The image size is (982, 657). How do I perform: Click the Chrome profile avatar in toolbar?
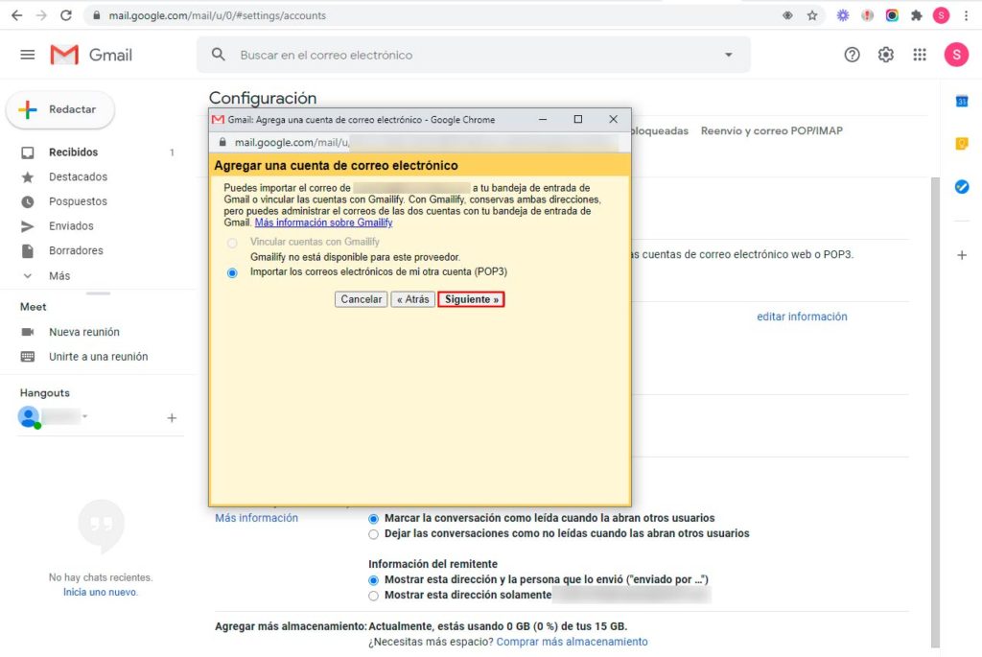pyautogui.click(x=942, y=15)
